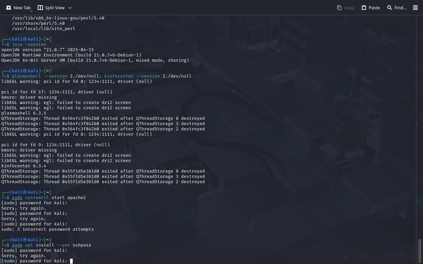Image resolution: width=423 pixels, height=264 pixels.
Task: Click the 'plasmashell 6.3.5' version output
Action: click(x=24, y=113)
